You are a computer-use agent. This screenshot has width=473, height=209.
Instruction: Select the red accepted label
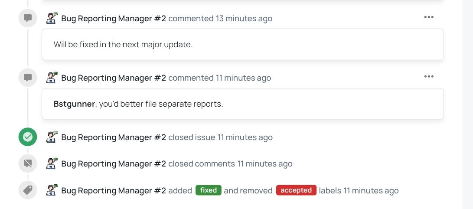[x=296, y=190]
